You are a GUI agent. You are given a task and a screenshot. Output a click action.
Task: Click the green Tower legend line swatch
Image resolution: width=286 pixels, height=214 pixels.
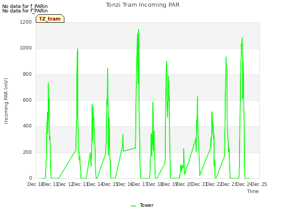tap(134, 206)
